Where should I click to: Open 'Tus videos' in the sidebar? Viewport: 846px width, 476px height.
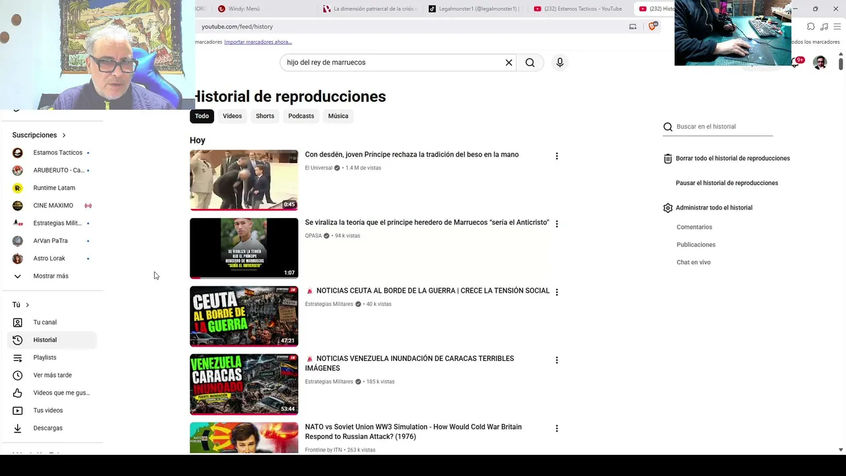coord(52,411)
